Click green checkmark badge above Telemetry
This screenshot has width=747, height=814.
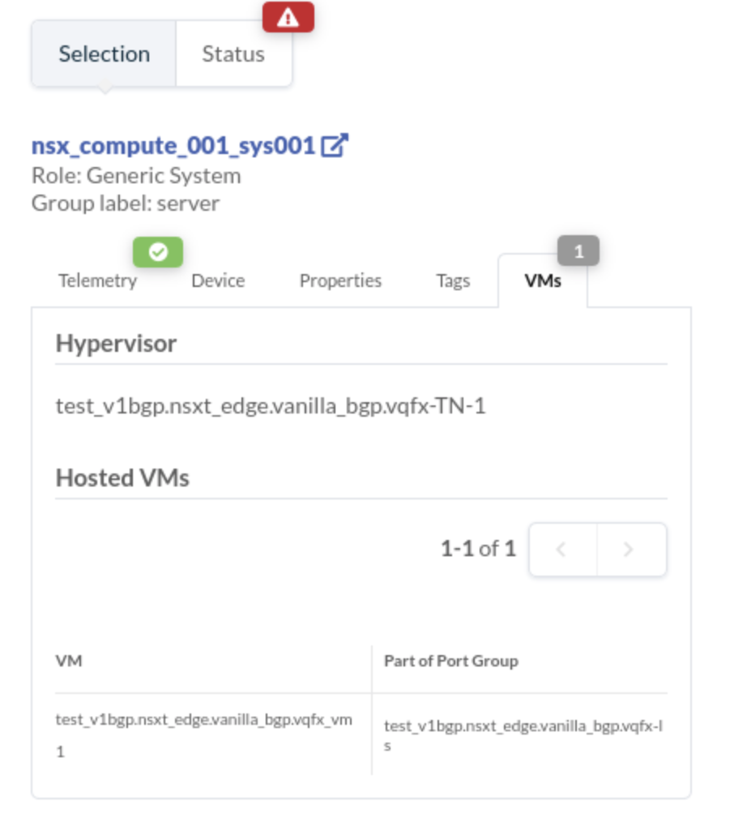tap(158, 252)
